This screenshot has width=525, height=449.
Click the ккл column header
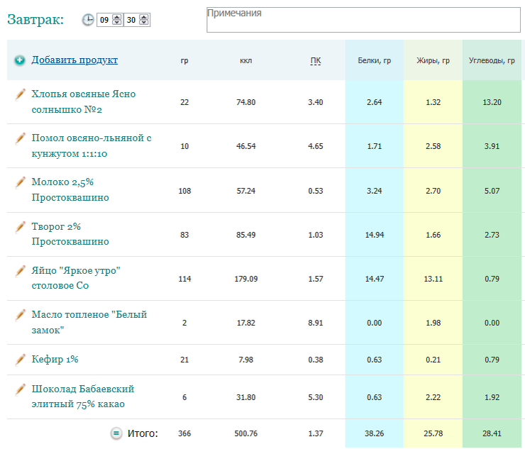245,60
